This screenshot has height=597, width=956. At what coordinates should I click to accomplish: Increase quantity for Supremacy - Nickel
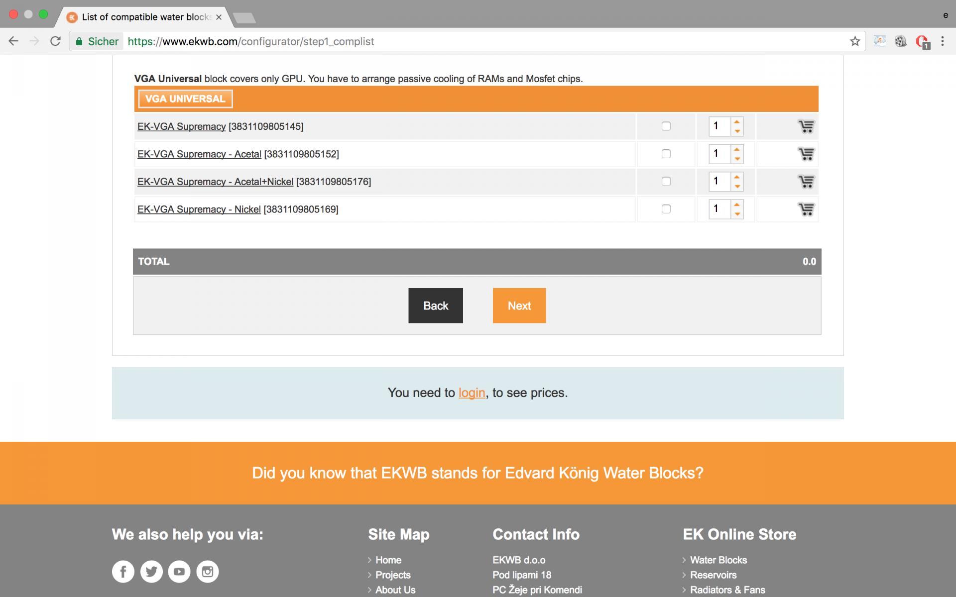coord(737,204)
